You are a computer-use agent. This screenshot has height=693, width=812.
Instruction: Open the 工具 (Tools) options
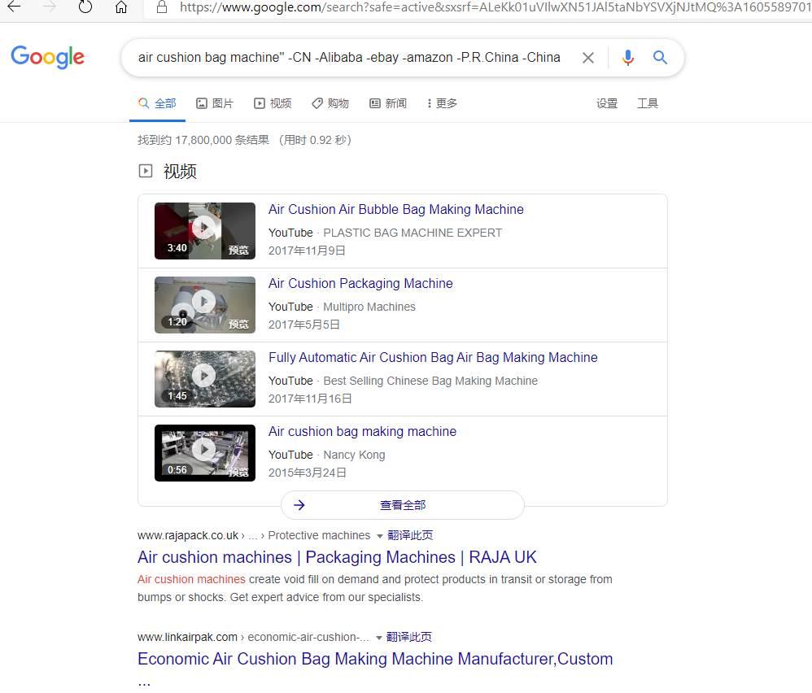648,103
